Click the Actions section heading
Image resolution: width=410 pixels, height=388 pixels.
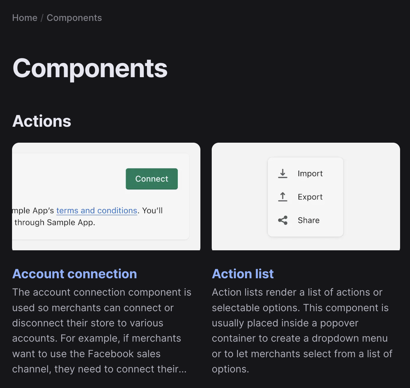tap(42, 121)
